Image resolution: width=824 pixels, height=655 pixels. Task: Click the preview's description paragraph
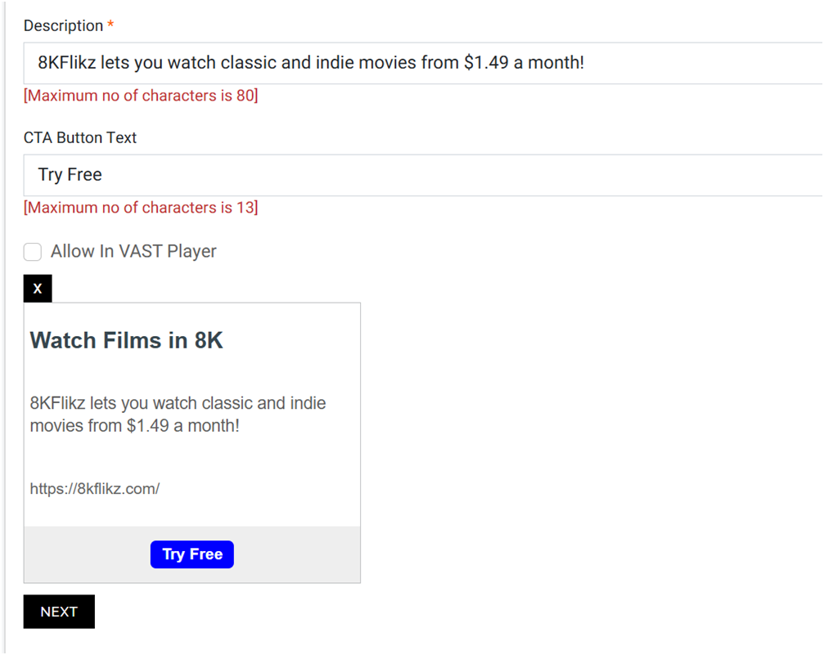(x=178, y=415)
